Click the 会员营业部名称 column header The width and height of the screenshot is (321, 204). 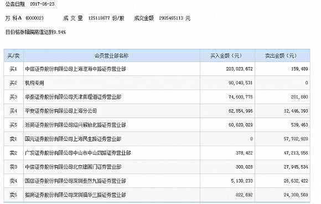[112, 56]
